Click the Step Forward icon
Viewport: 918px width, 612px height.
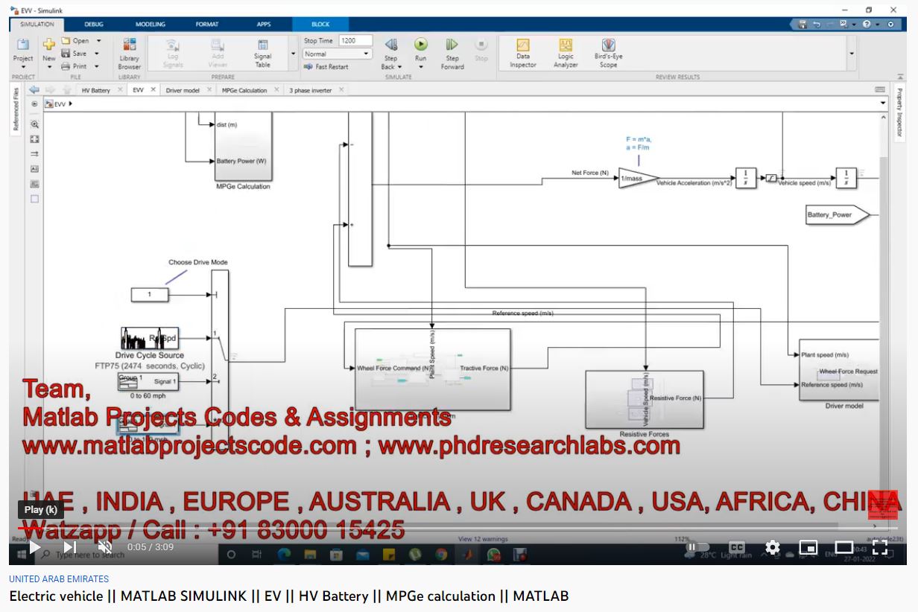[x=452, y=45]
